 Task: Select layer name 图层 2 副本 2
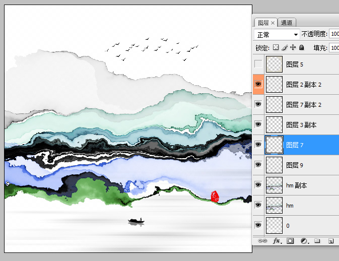coord(304,85)
